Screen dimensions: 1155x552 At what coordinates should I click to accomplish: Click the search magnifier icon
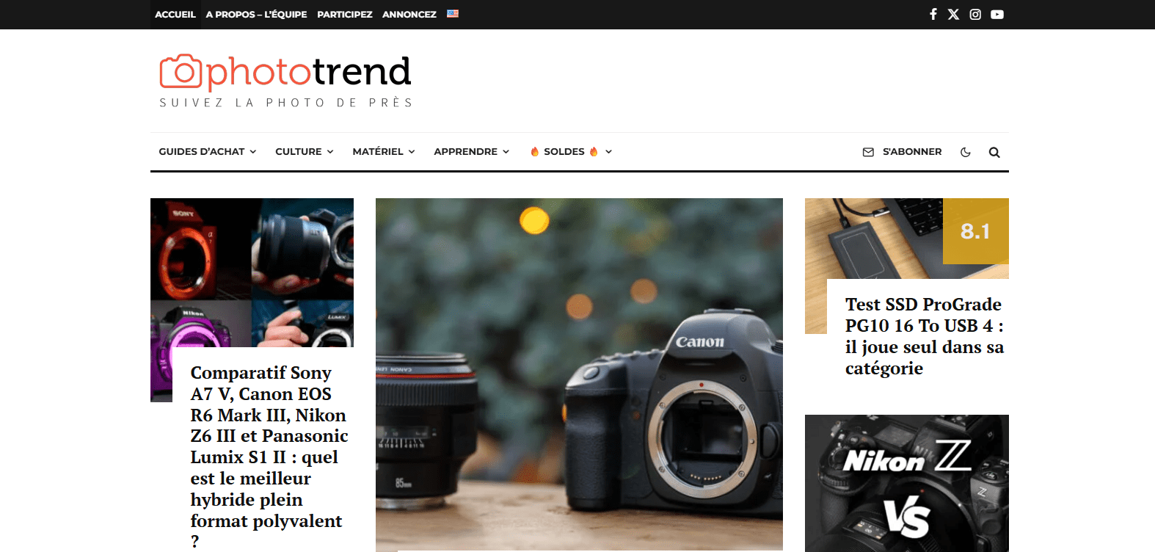coord(994,152)
